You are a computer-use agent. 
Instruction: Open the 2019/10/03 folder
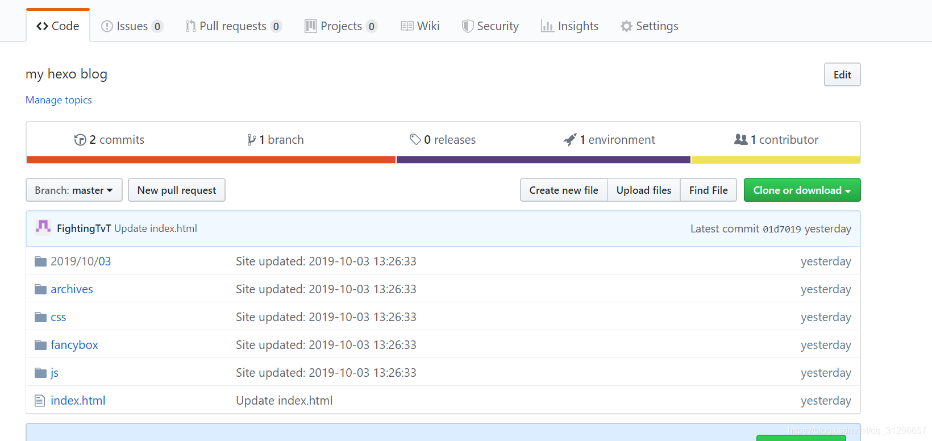(81, 261)
